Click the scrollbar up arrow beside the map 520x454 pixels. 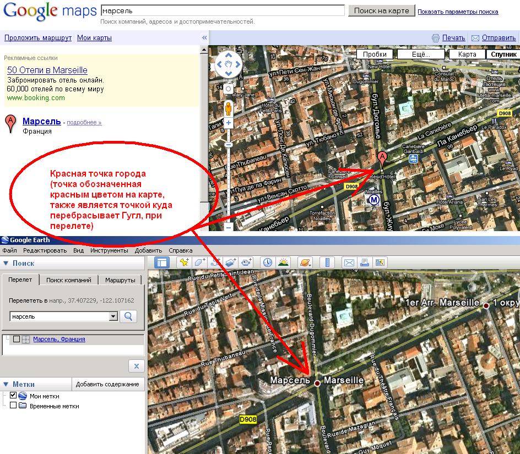pyautogui.click(x=204, y=50)
